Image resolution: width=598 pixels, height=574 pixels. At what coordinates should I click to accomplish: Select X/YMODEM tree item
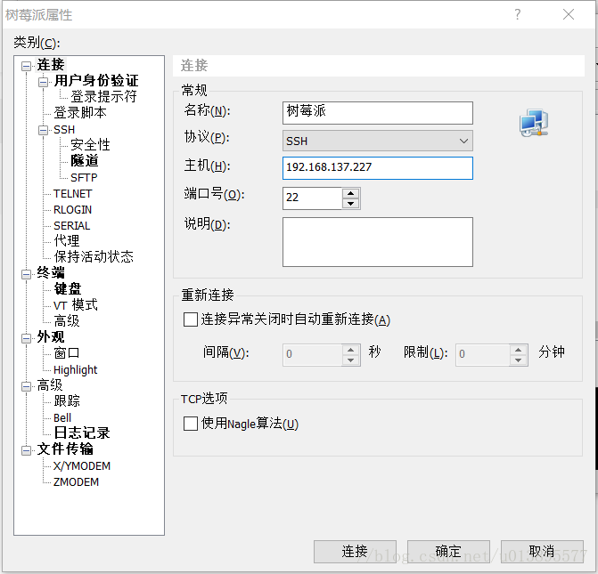(x=82, y=466)
